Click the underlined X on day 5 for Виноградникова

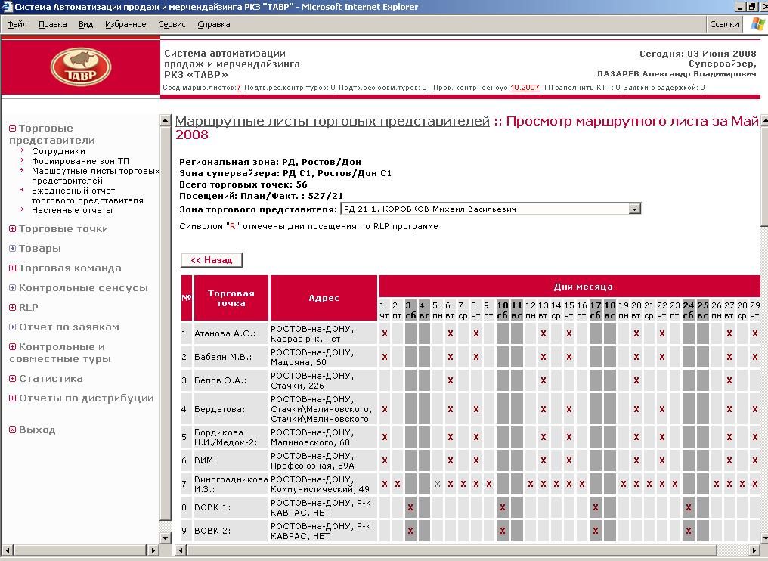point(438,484)
